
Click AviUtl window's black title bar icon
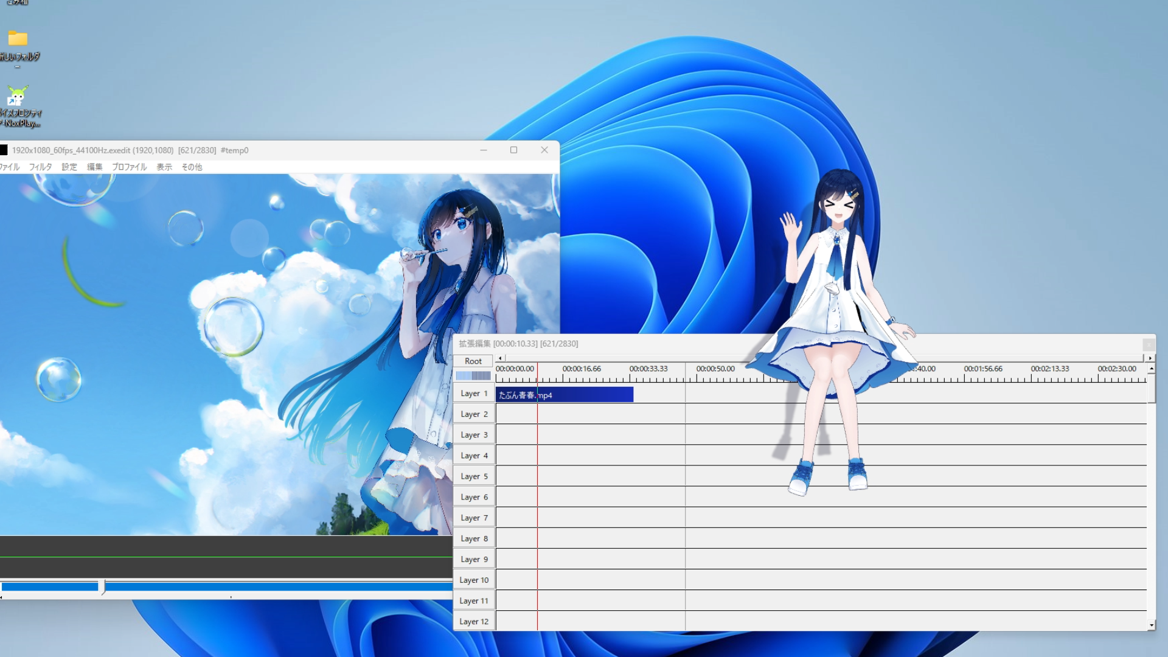(4, 150)
